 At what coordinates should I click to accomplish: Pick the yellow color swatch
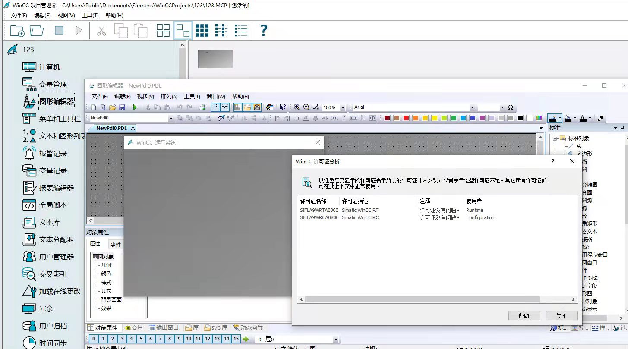(434, 118)
